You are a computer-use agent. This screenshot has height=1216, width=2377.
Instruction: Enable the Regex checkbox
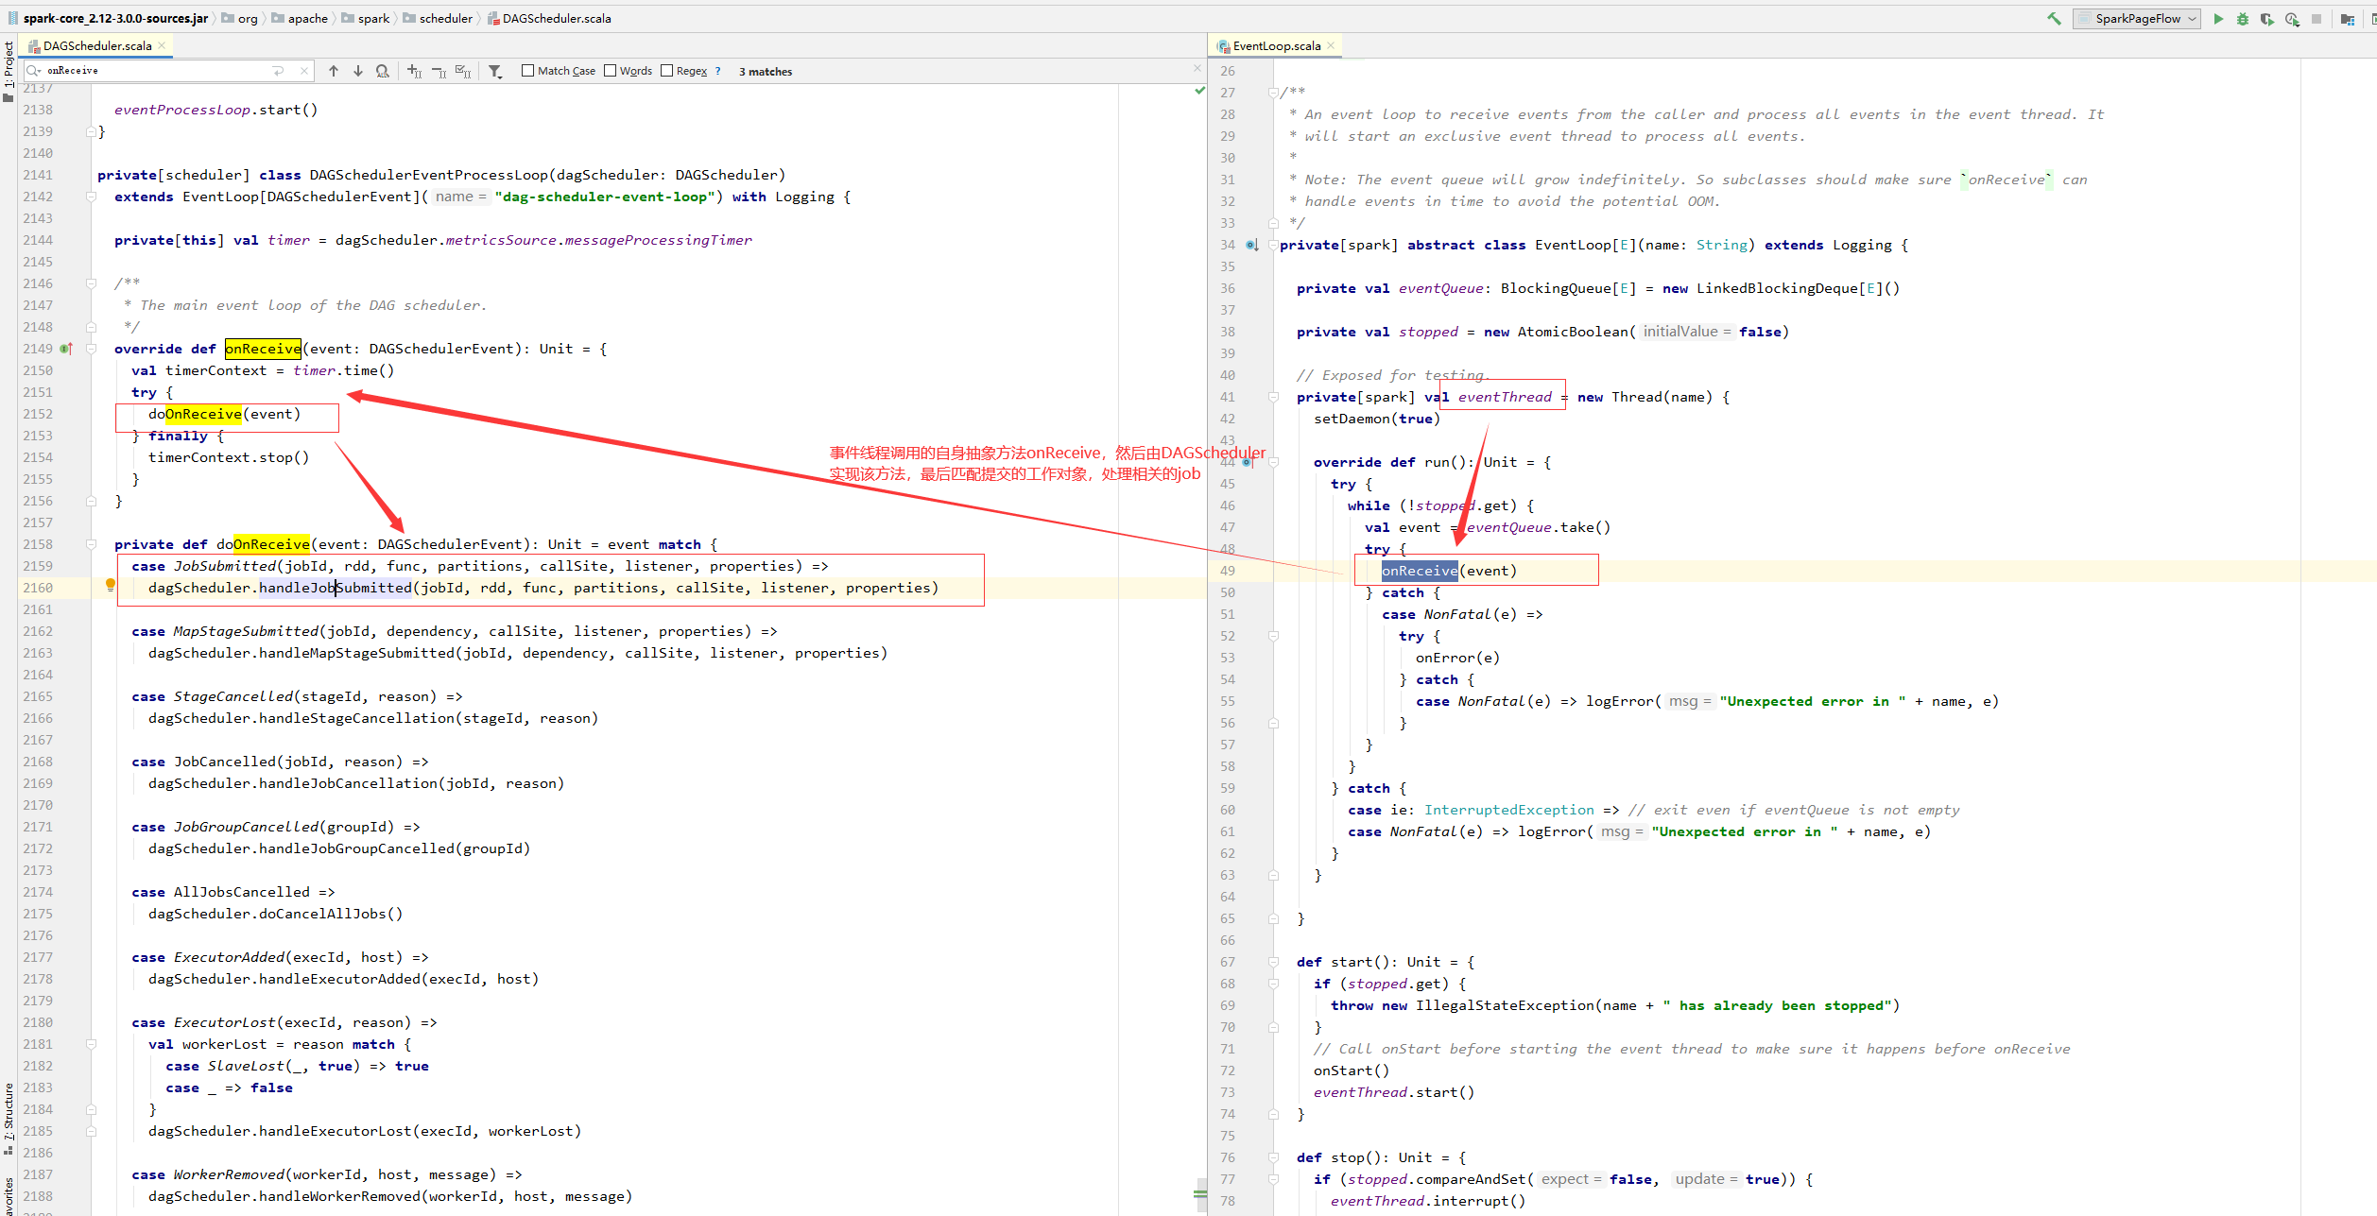pyautogui.click(x=666, y=71)
